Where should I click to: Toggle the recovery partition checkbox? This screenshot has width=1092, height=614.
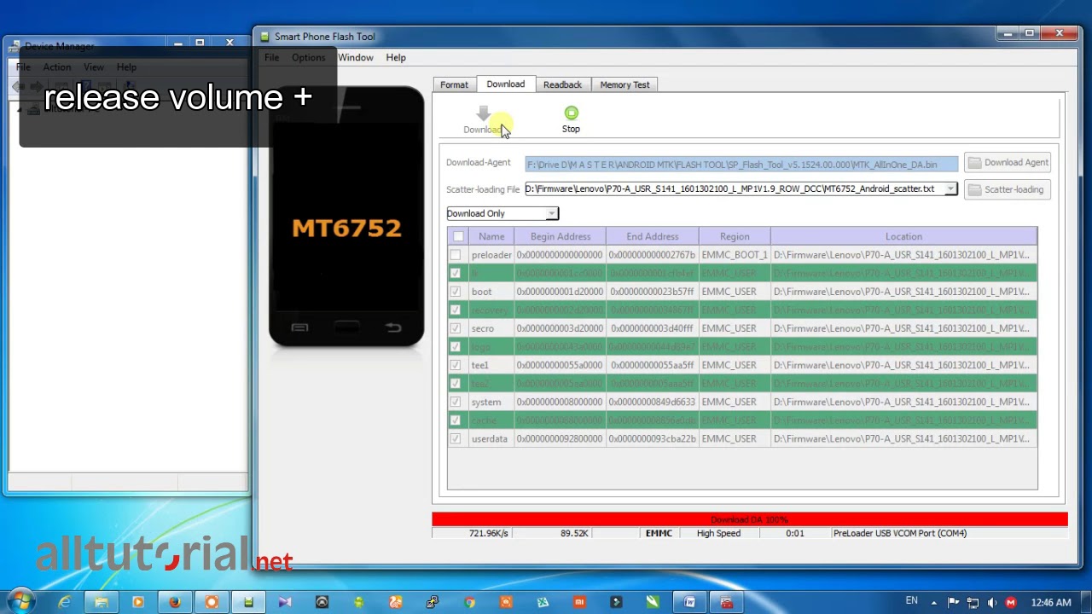point(456,310)
